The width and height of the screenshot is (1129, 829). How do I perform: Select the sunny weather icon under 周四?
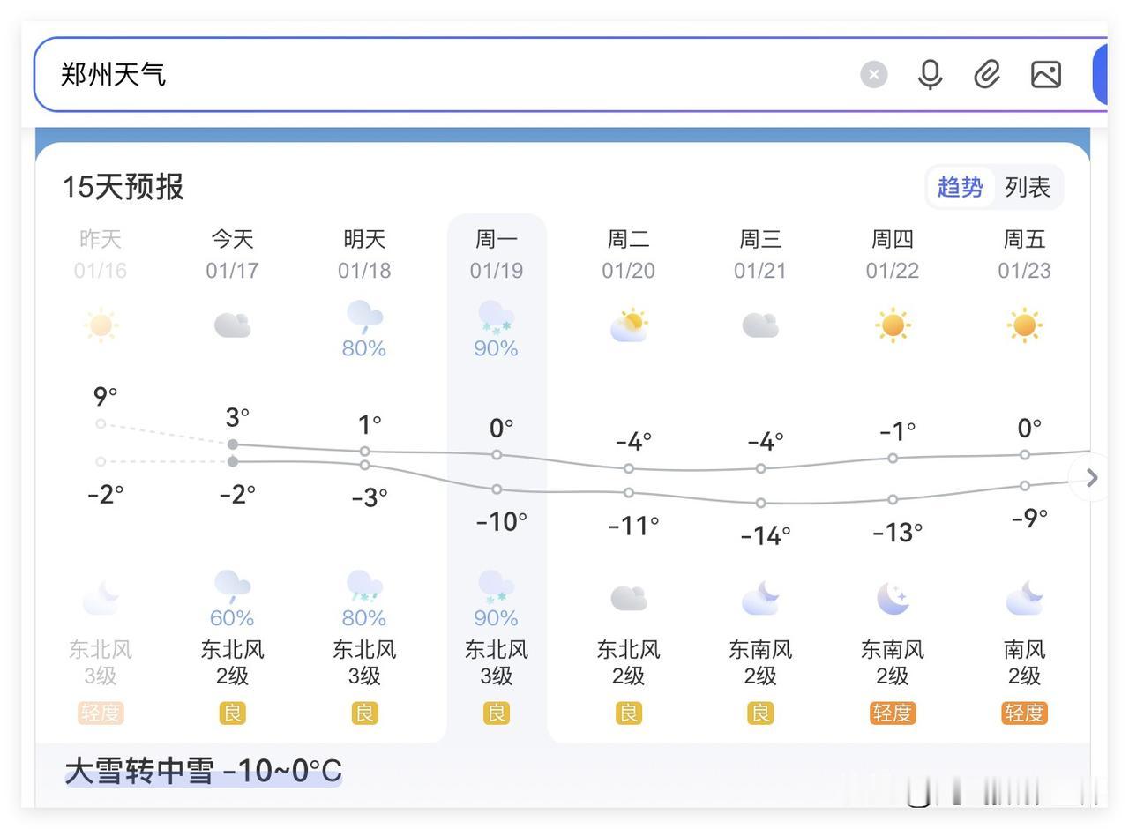click(893, 325)
